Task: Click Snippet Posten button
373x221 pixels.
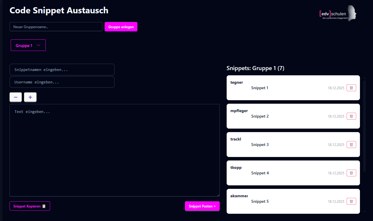Action: pos(202,206)
